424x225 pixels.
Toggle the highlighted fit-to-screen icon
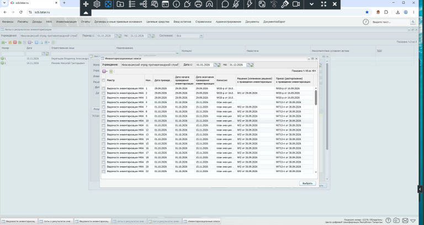coord(108,4)
